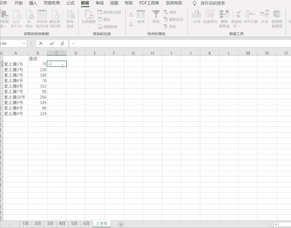Click the cell with value 256
The image size is (291, 228).
tap(38, 97)
